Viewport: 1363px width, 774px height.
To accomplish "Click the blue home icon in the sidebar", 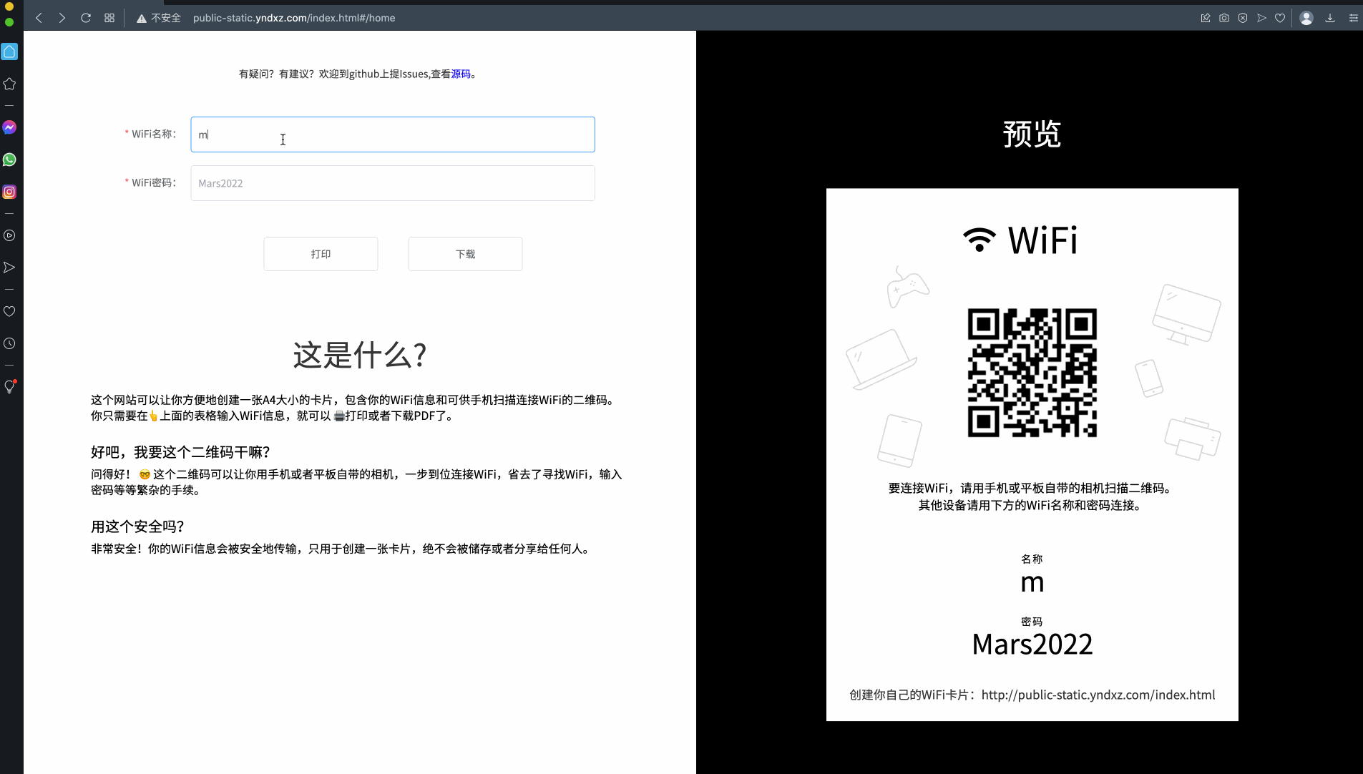I will (9, 51).
